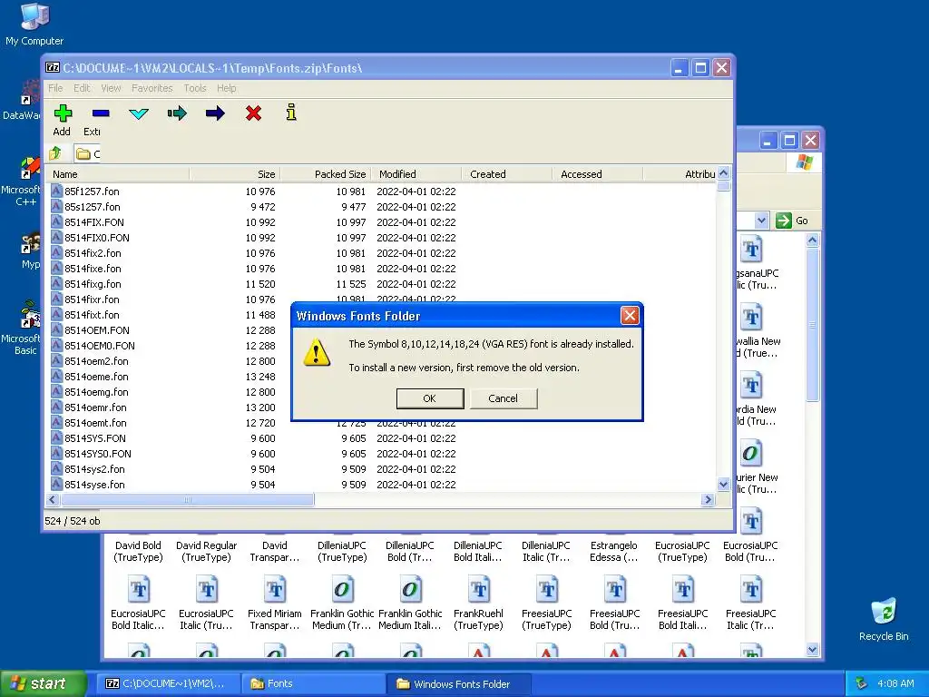
Task: Open the Favorites menu in 7-Zip
Action: [x=152, y=88]
